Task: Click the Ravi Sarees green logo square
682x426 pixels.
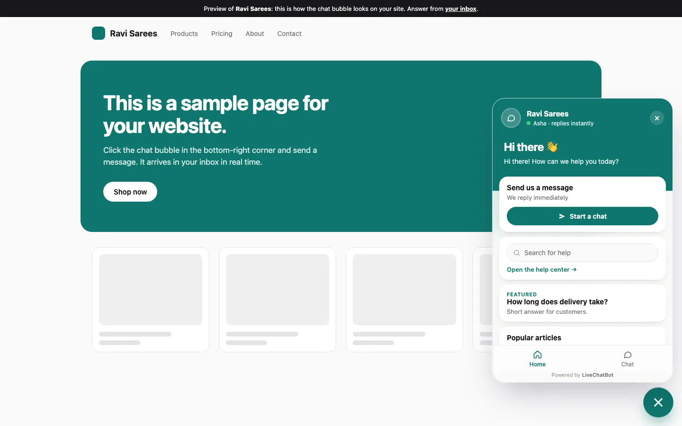Action: (x=99, y=33)
